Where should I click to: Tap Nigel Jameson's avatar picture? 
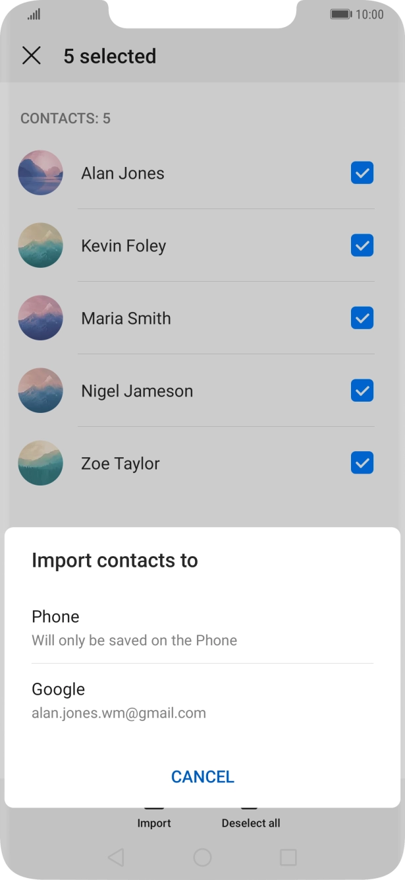coord(40,391)
